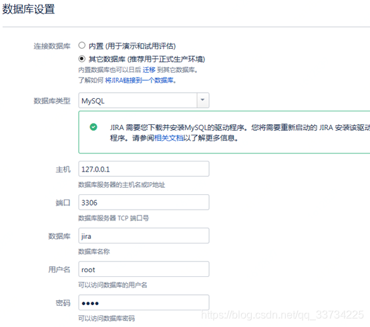Image resolution: width=370 pixels, height=327 pixels.
Task: Open the MySQL database type dropdown
Action: tap(144, 100)
